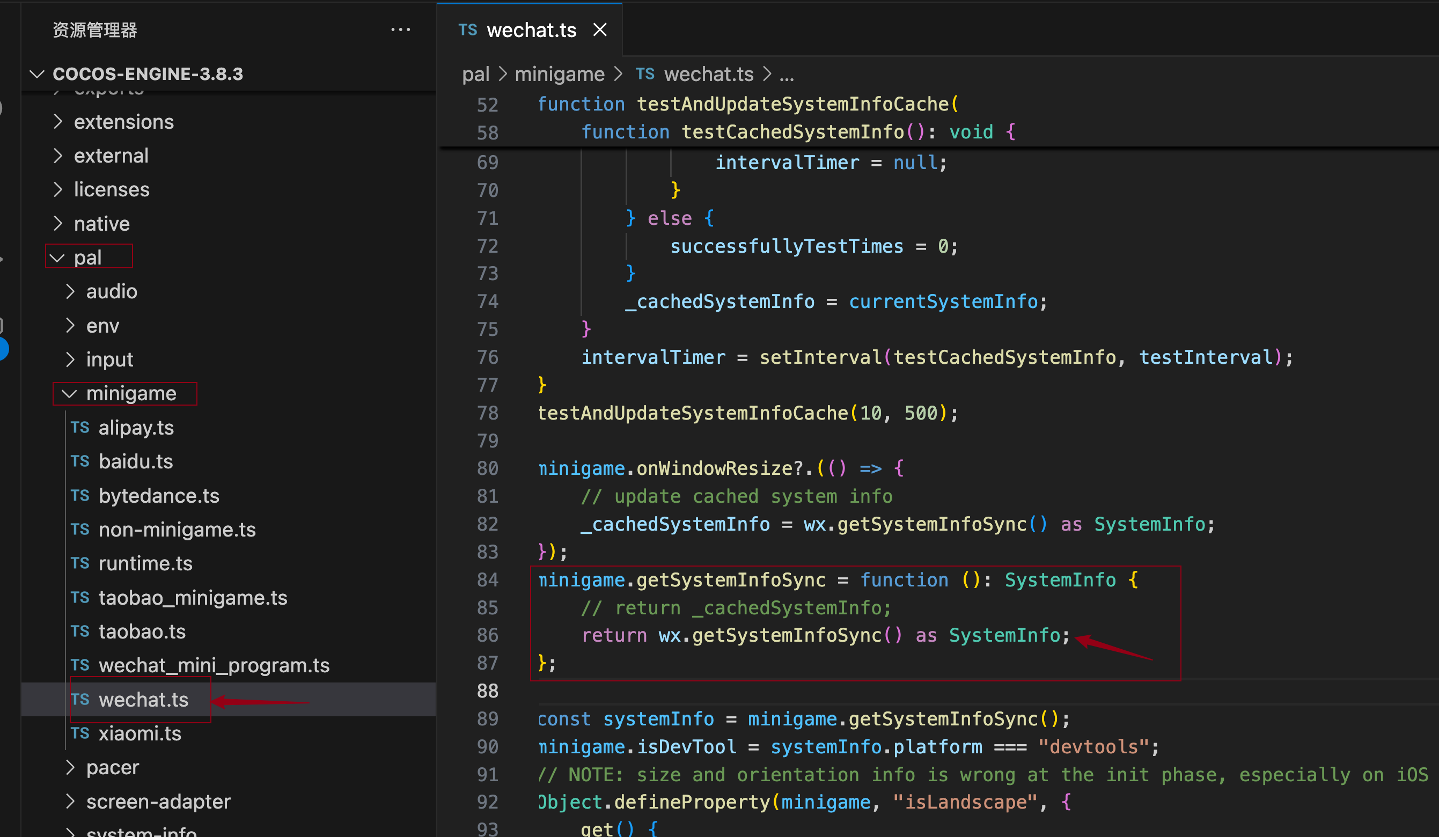The image size is (1439, 837).
Task: Click TS icon beside runtime.ts
Action: click(x=80, y=563)
